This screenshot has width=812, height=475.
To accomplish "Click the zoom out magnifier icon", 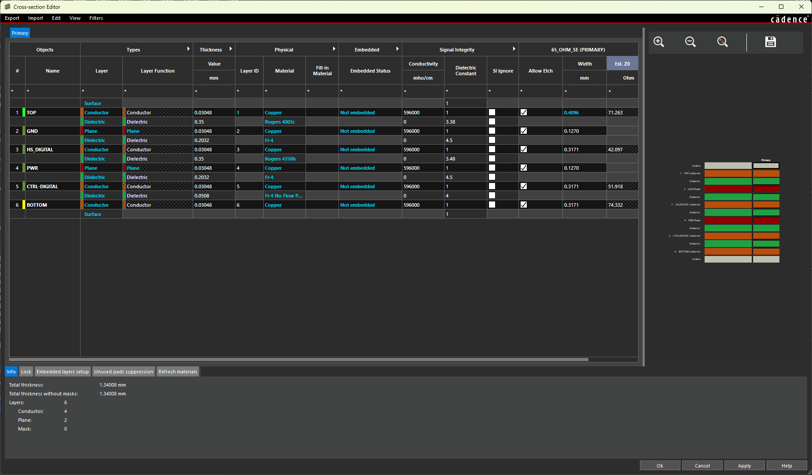I will tap(691, 42).
